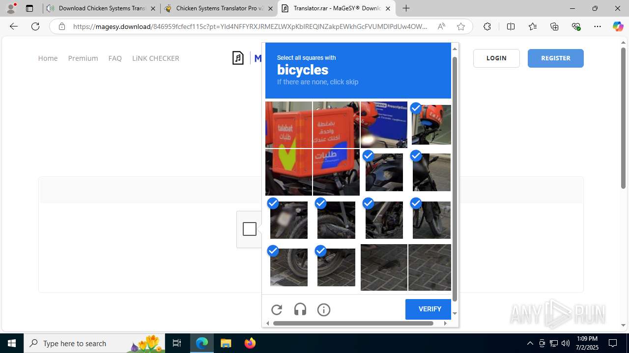This screenshot has height=353, width=629.
Task: Select the Arabic text orange box tile
Action: coord(336,125)
